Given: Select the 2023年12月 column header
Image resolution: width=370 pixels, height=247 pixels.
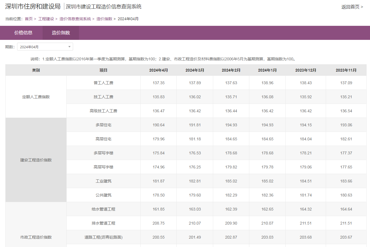Looking at the screenshot, I should click(306, 70).
